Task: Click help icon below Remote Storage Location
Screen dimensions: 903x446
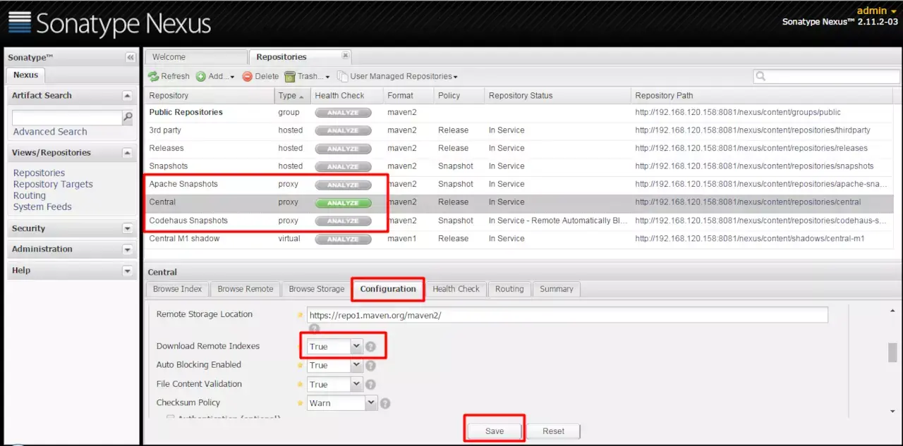Action: pyautogui.click(x=315, y=328)
